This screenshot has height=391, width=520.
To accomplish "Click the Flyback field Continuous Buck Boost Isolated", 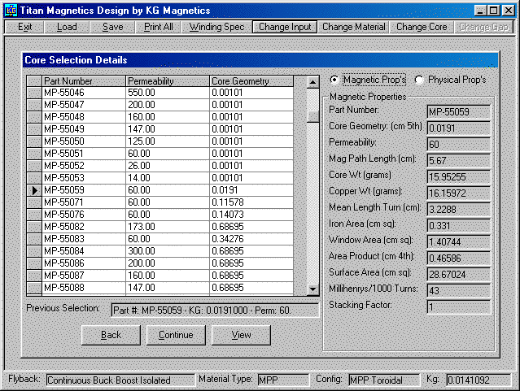I will click(x=120, y=380).
